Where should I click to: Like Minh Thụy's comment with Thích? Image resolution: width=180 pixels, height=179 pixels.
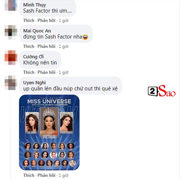click(x=29, y=21)
